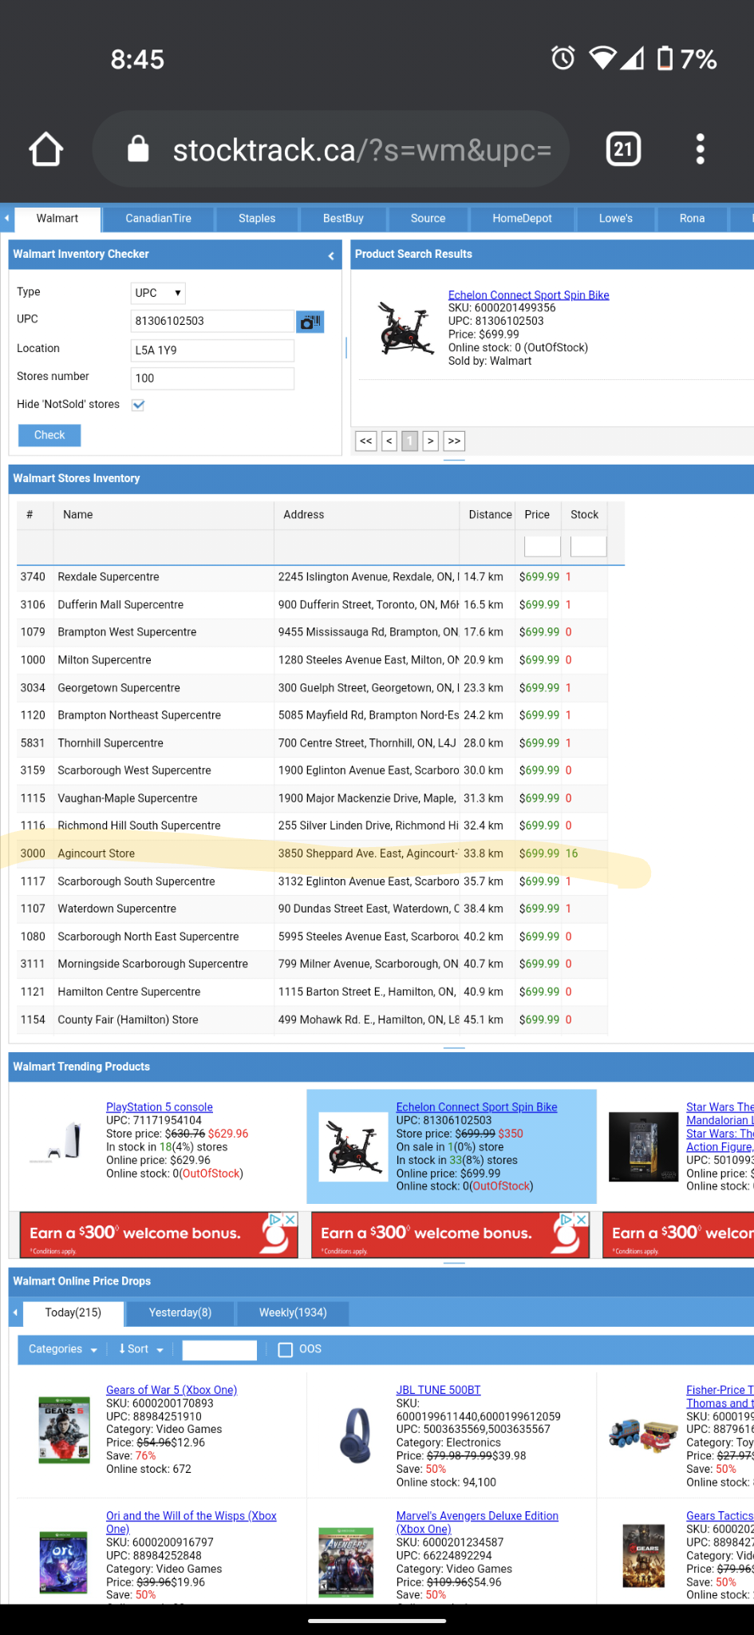
Task: Tap the browser home icon
Action: coord(45,149)
